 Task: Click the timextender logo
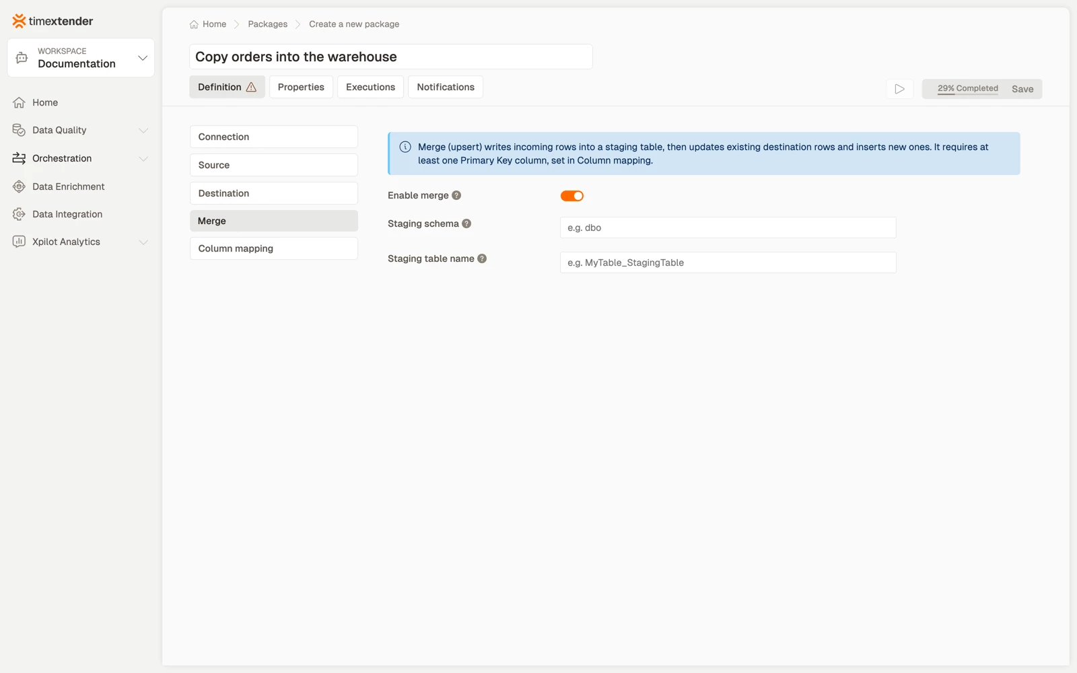pyautogui.click(x=53, y=21)
